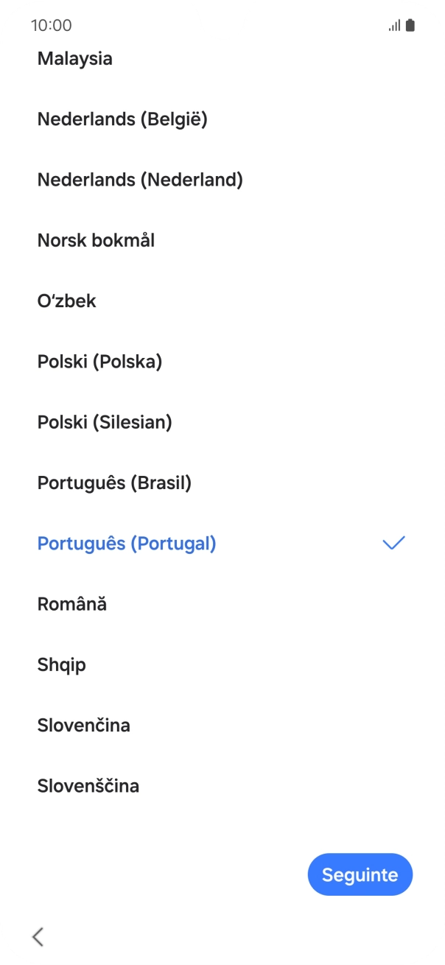Choose Română from the language list
The image size is (445, 965).
click(x=72, y=604)
